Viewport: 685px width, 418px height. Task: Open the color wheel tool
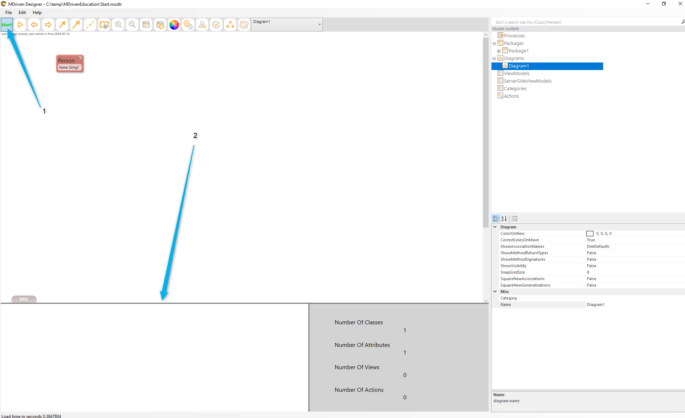pos(174,25)
